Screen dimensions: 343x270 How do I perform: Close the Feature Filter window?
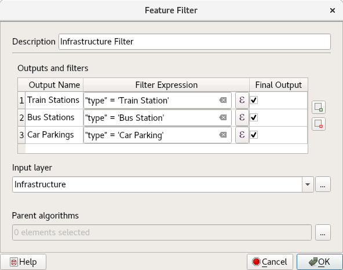coord(333,10)
